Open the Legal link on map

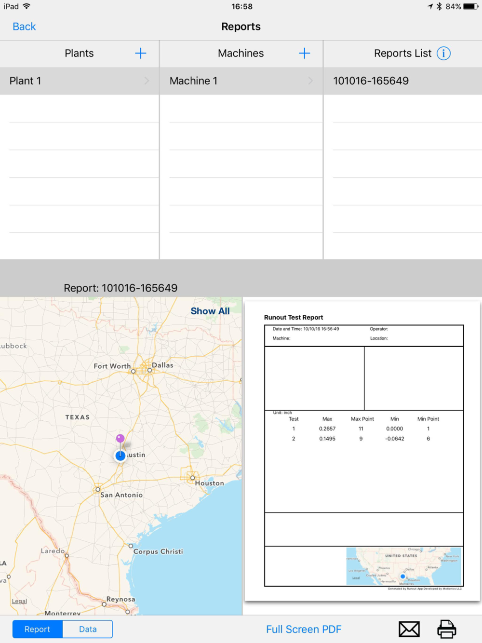[19, 601]
